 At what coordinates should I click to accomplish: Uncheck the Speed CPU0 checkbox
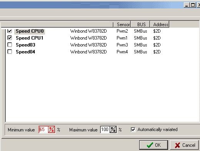(x=10, y=31)
